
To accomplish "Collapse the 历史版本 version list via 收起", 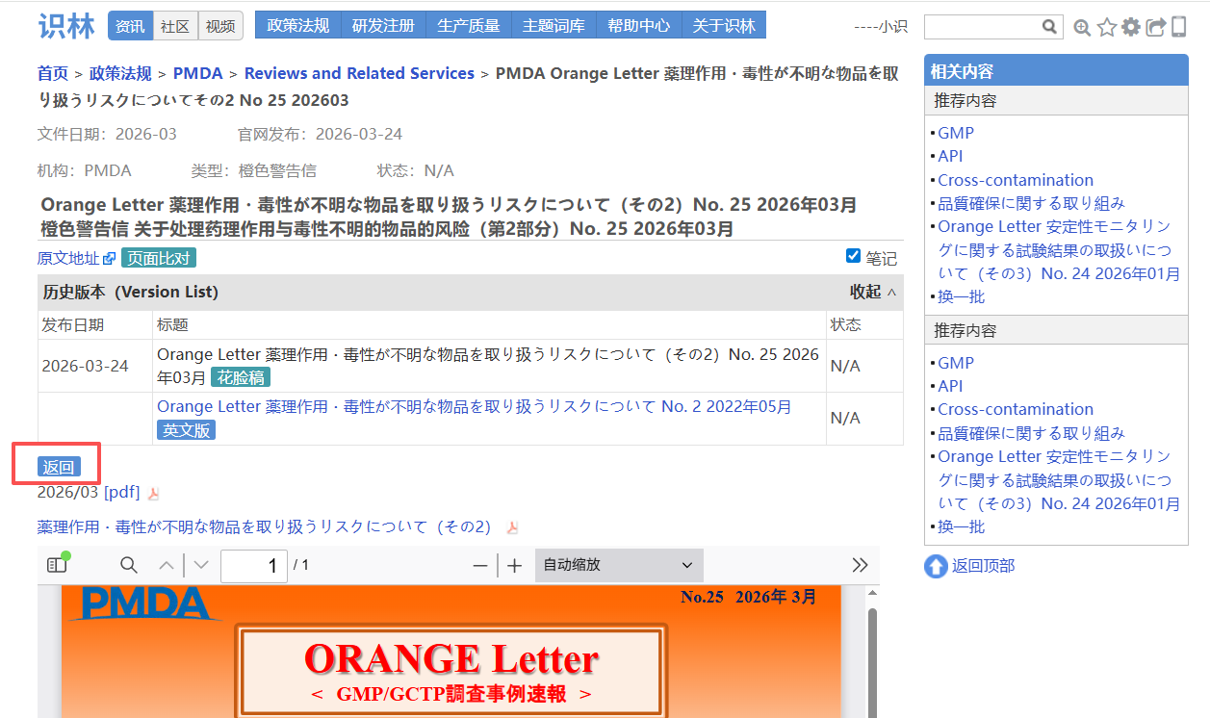I will pos(872,292).
